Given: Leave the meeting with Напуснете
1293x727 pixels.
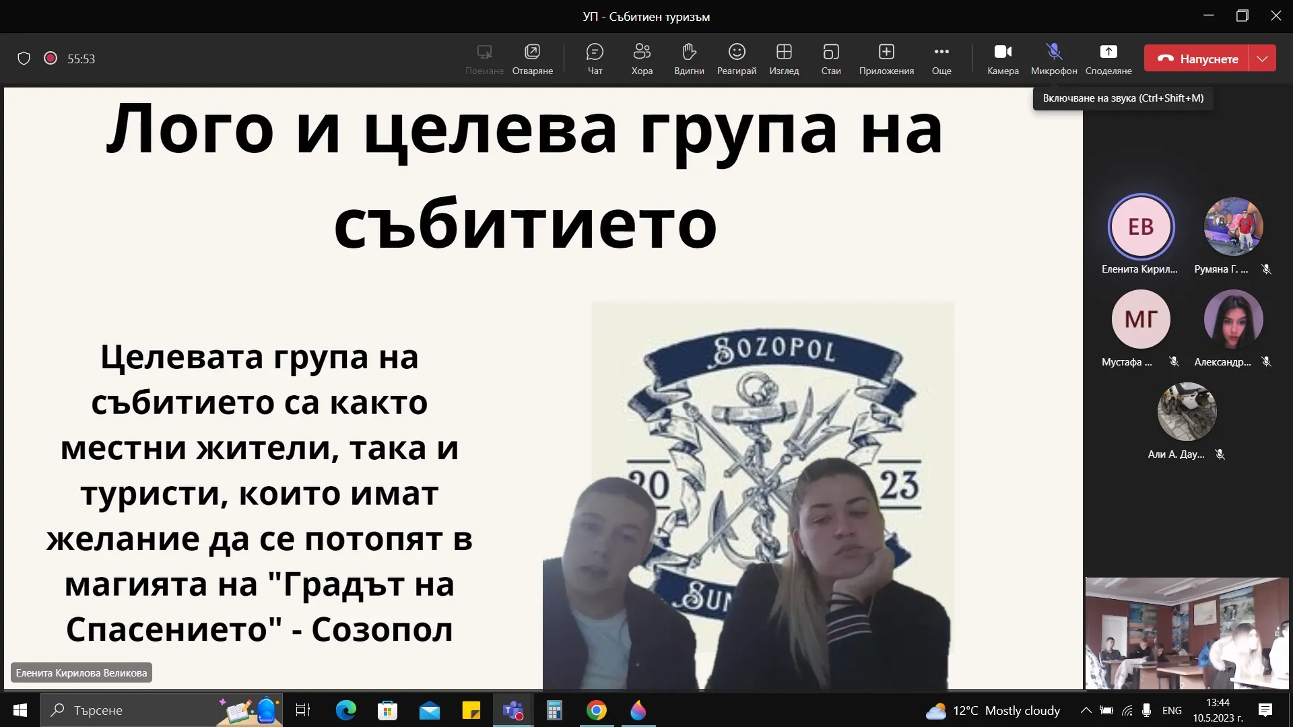Looking at the screenshot, I should click(1197, 59).
